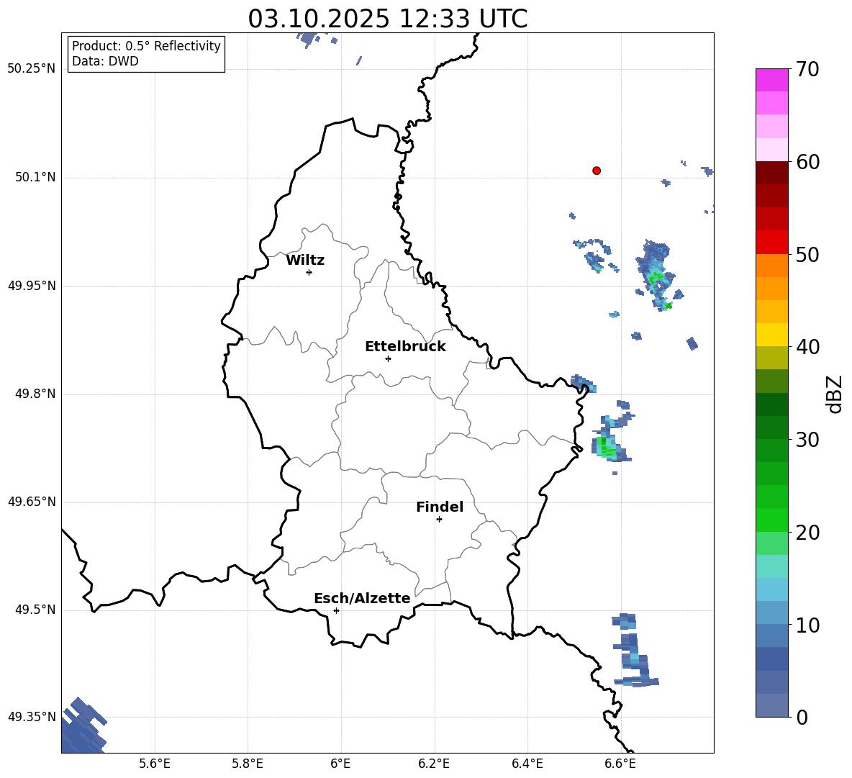Click the Product: 0.5° Reflectivity text
The width and height of the screenshot is (852, 778).
[146, 46]
